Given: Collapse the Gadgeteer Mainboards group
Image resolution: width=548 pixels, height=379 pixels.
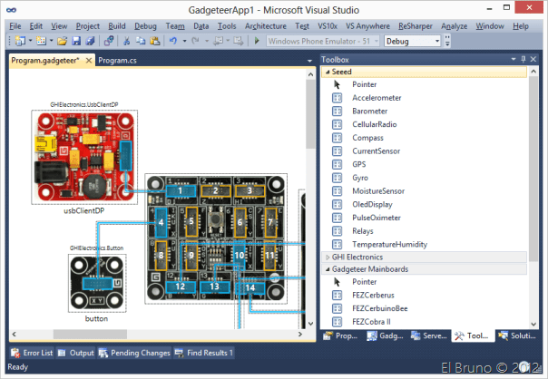Looking at the screenshot, I should [x=328, y=269].
